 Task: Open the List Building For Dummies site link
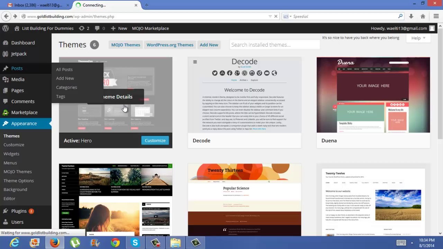pos(44,28)
